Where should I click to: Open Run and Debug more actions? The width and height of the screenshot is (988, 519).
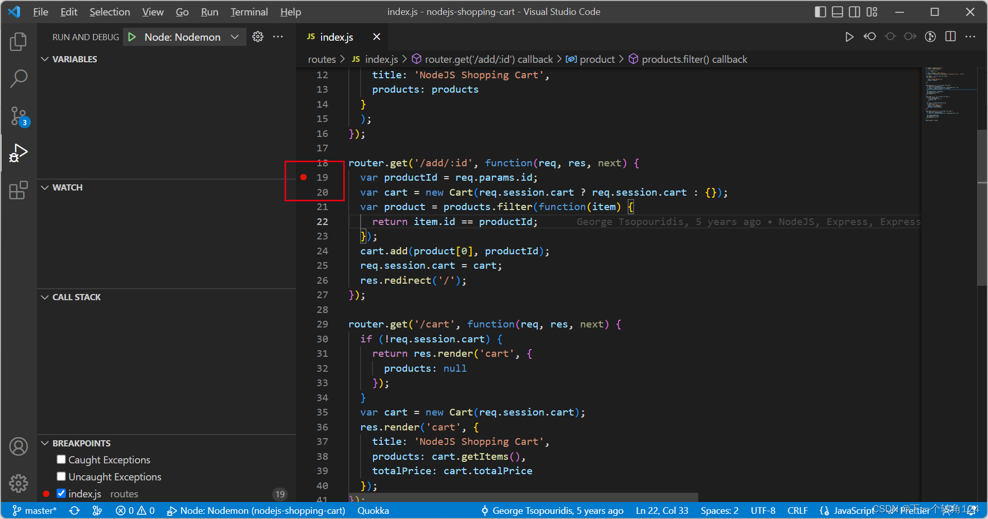point(278,37)
